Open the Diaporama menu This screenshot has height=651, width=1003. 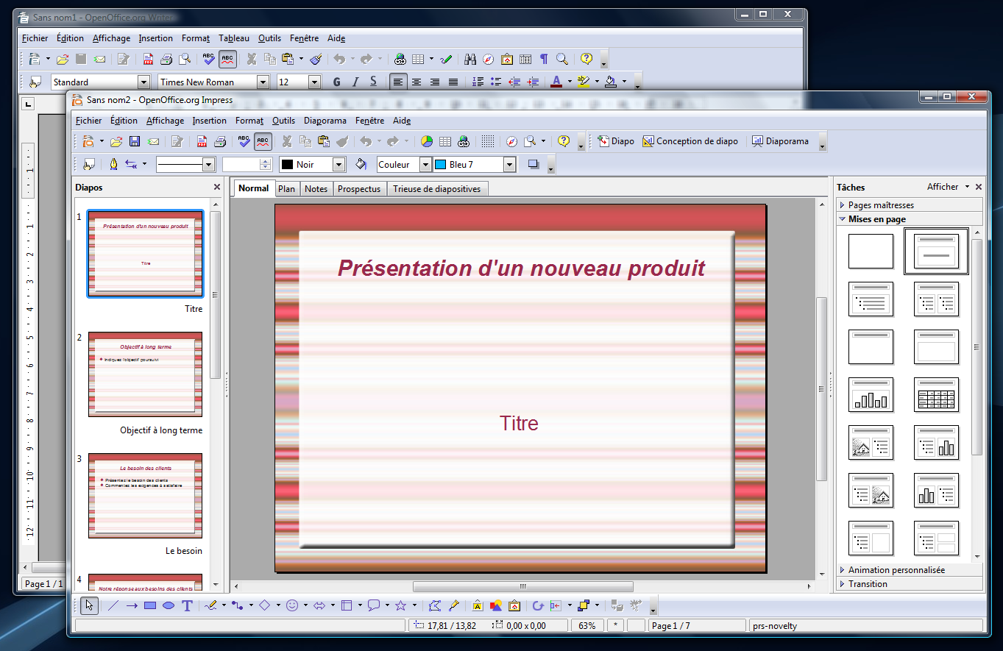(325, 121)
